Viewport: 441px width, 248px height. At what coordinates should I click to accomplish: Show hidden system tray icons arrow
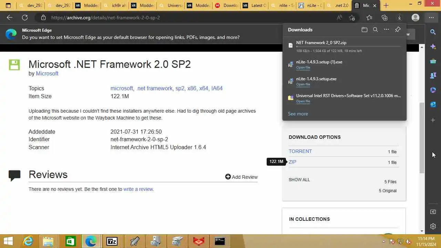tap(383, 241)
